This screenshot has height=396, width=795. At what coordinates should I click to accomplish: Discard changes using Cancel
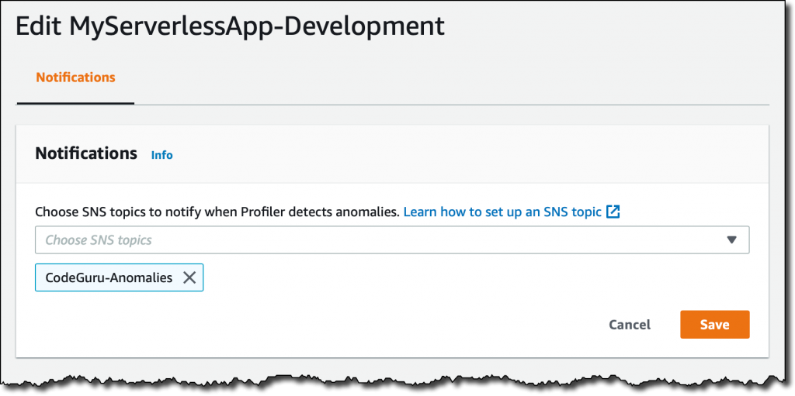coord(630,325)
